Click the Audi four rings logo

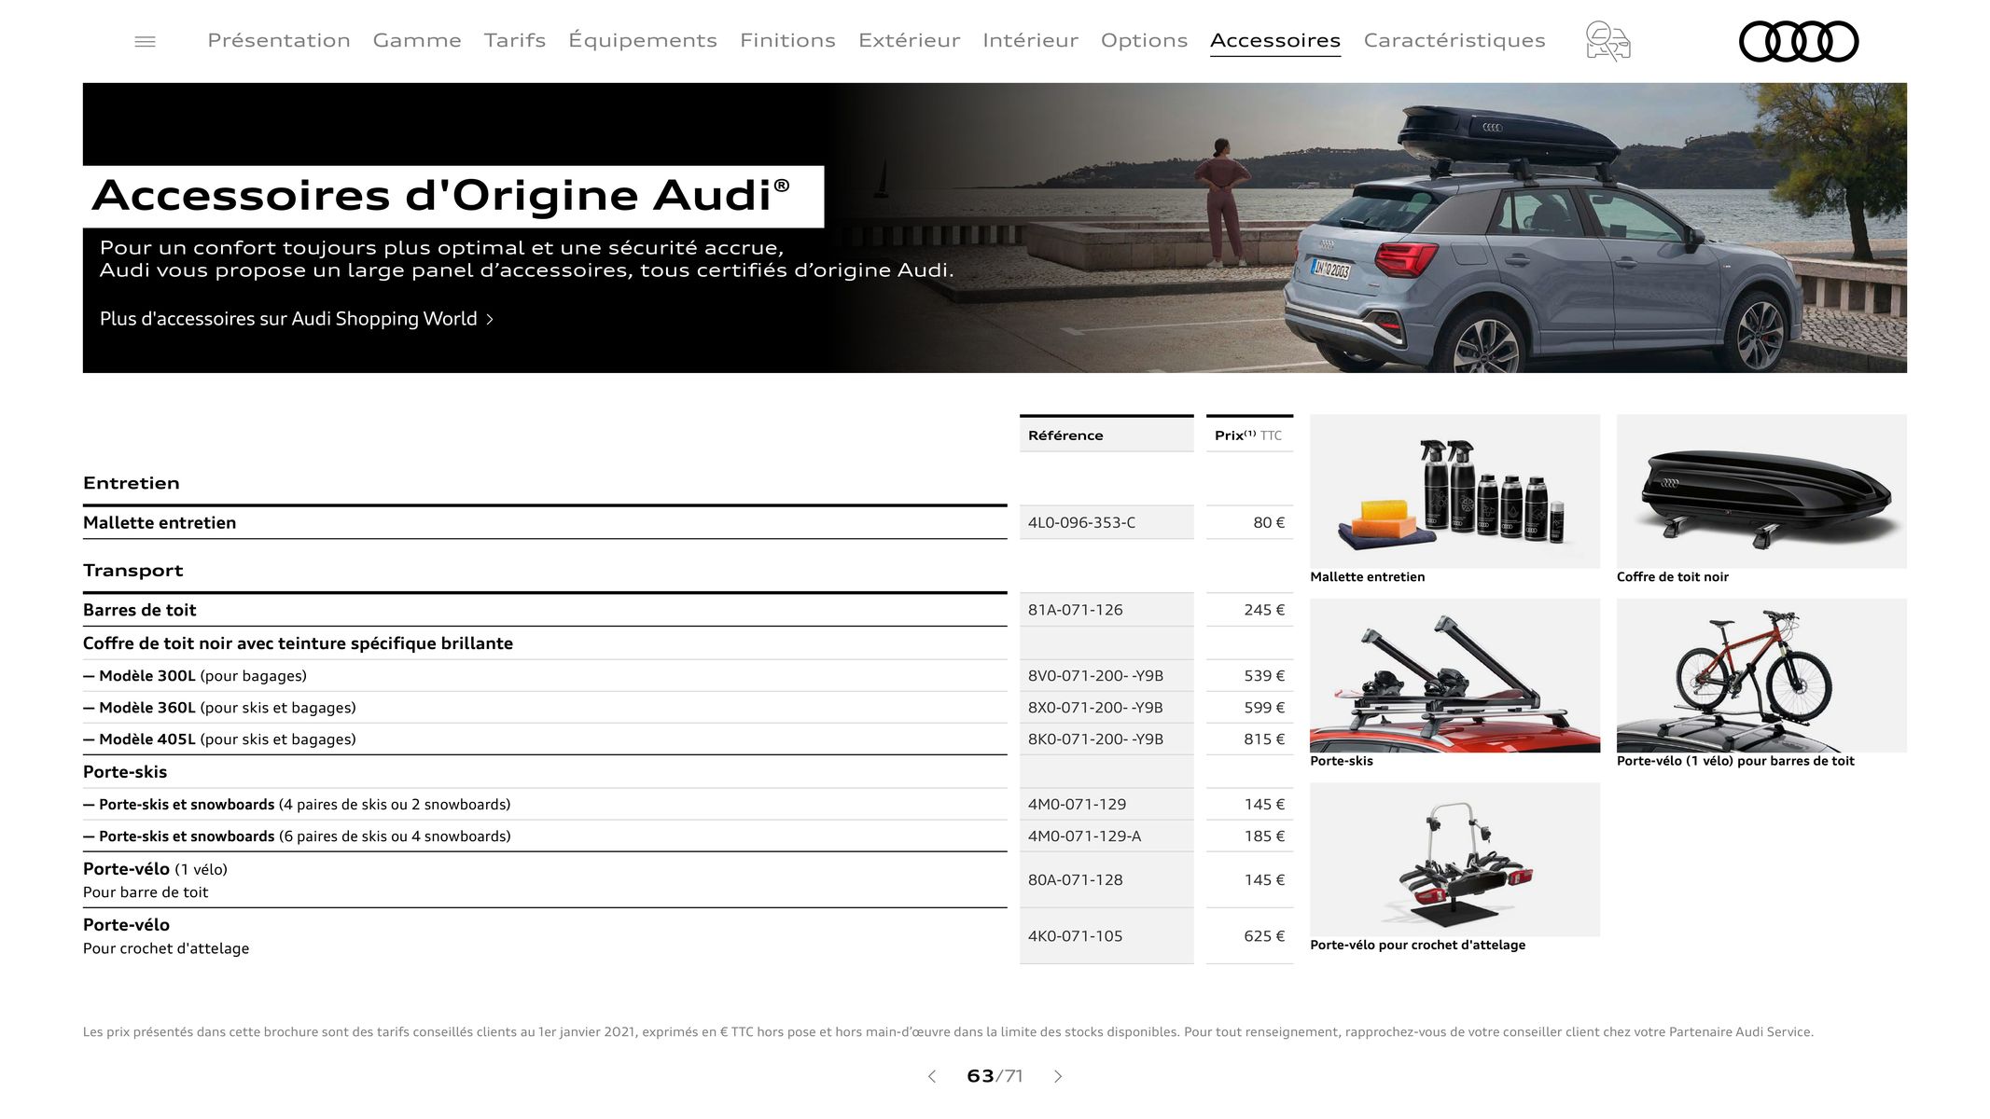(1799, 42)
